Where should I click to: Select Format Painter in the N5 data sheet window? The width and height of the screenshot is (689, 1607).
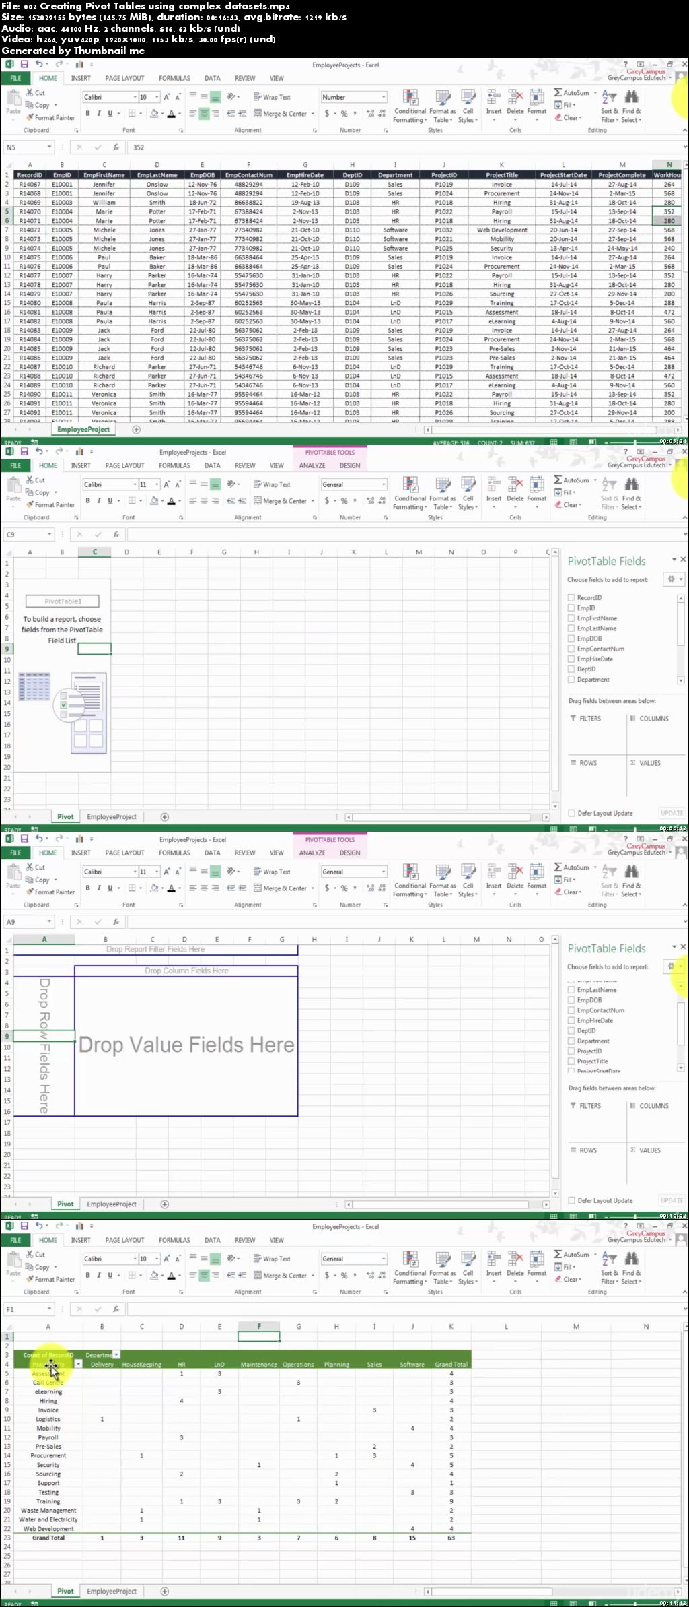[x=50, y=118]
